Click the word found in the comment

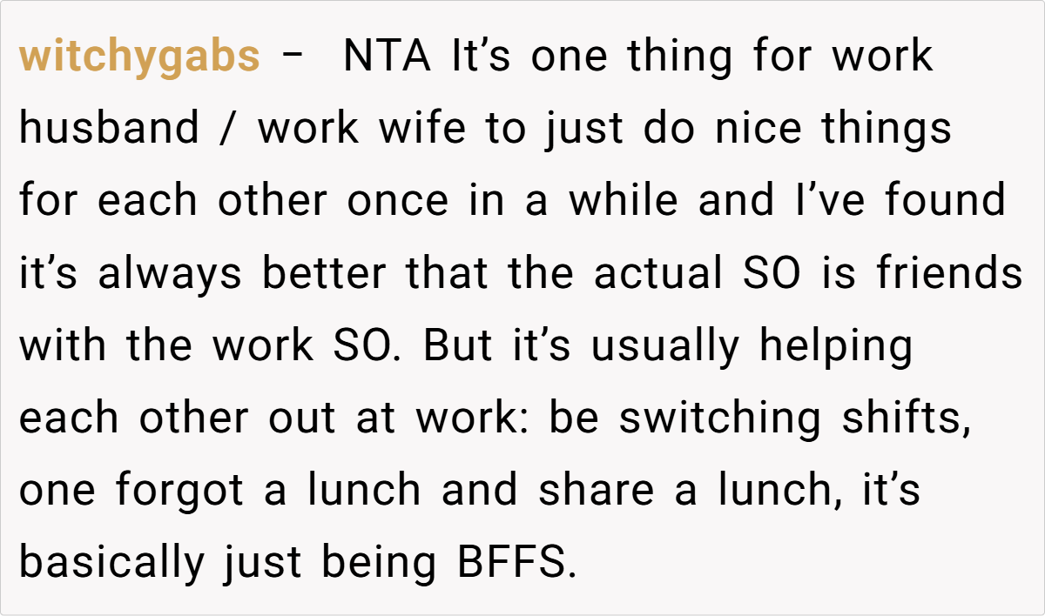click(945, 202)
